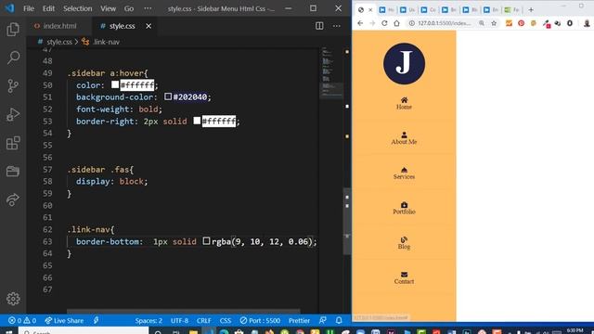Change language mode via CSS

(x=226, y=320)
